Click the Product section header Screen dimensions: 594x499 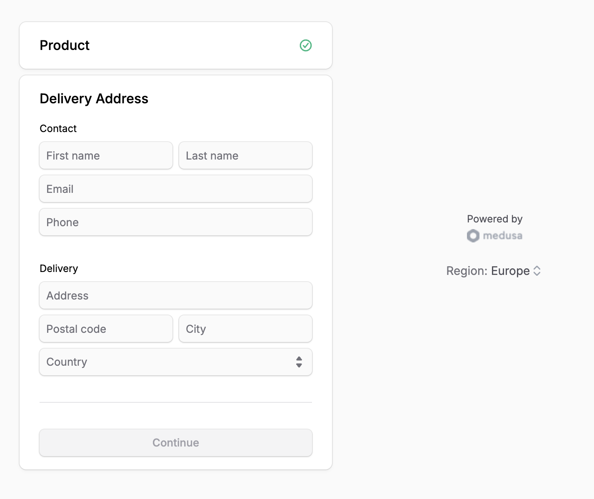pos(65,45)
